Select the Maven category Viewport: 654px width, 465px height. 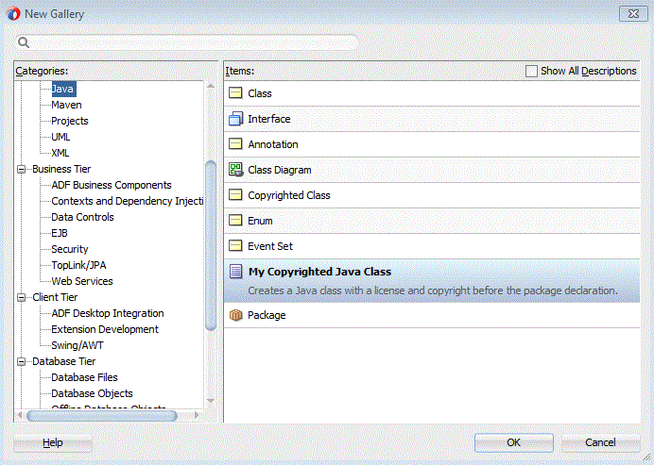66,105
